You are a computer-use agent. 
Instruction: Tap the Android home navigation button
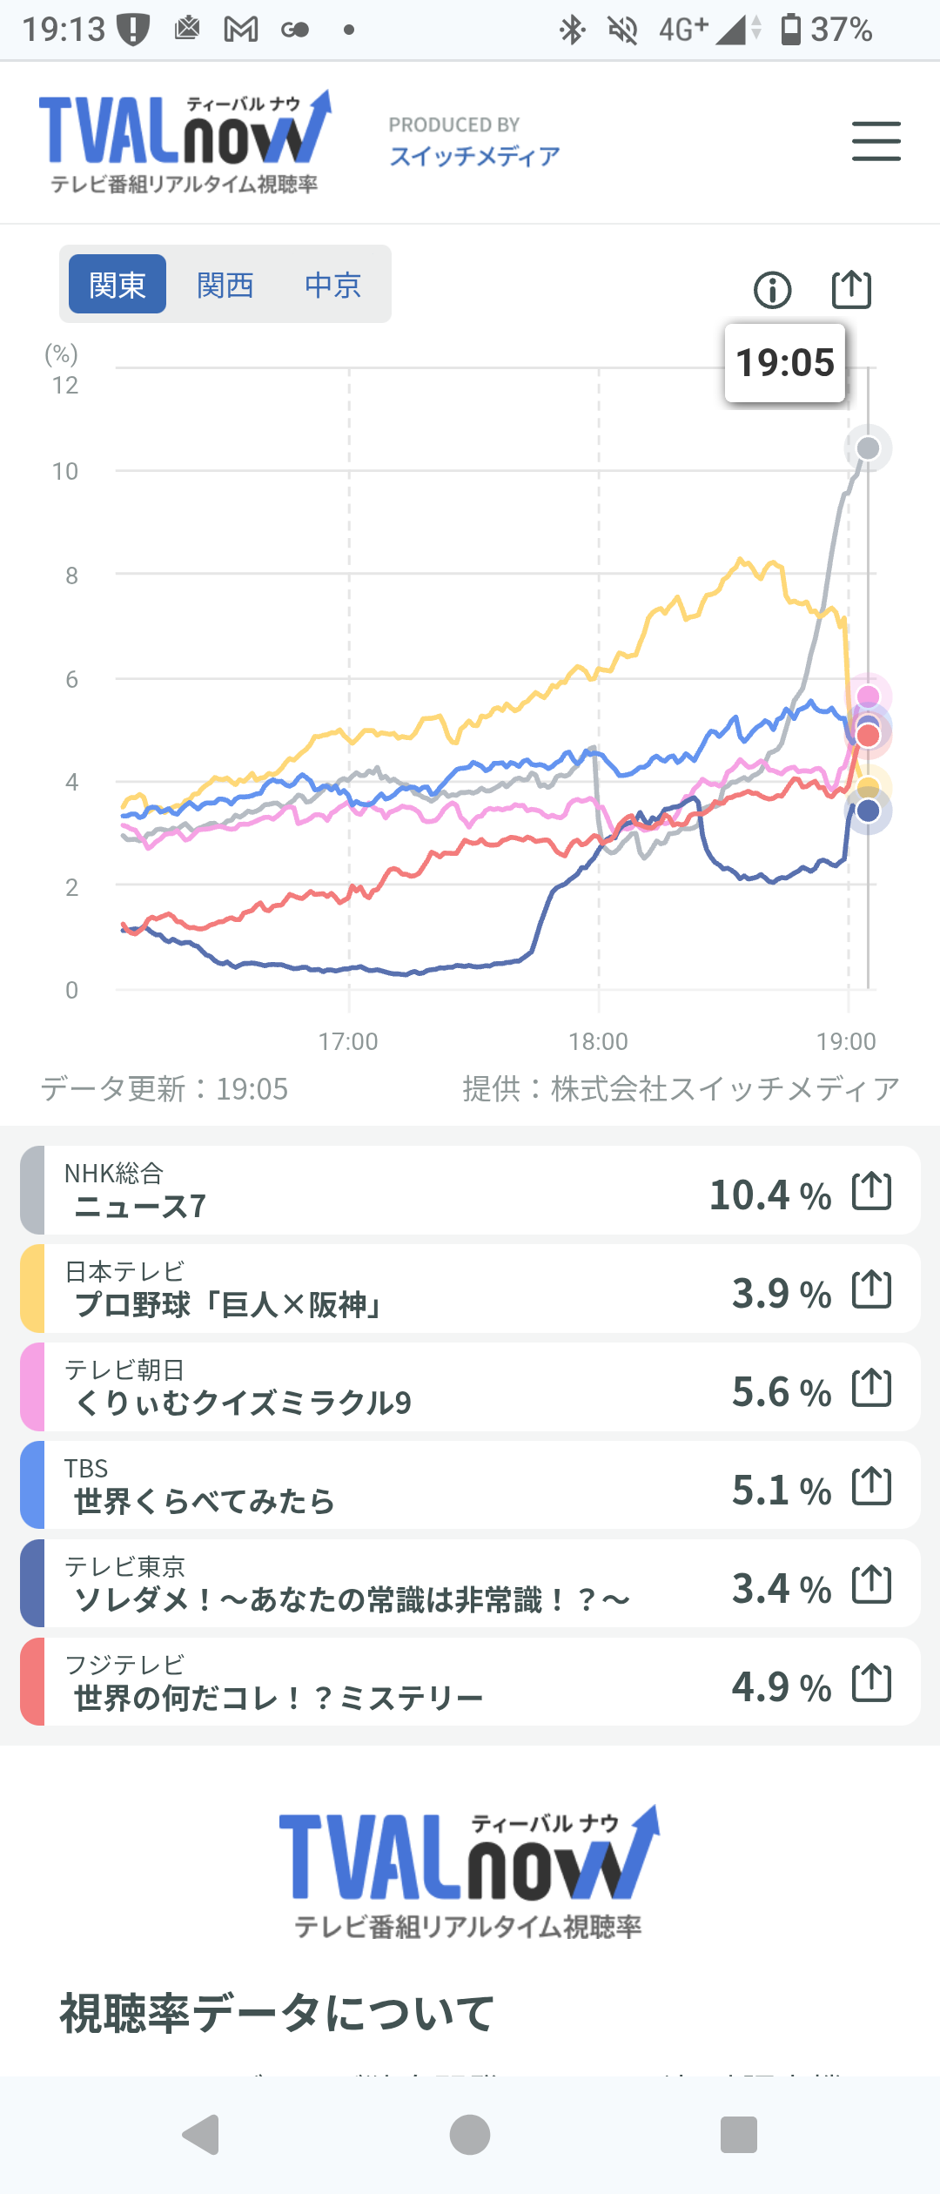coord(470,2135)
